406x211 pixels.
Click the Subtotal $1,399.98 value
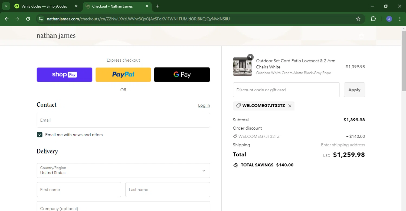(354, 120)
